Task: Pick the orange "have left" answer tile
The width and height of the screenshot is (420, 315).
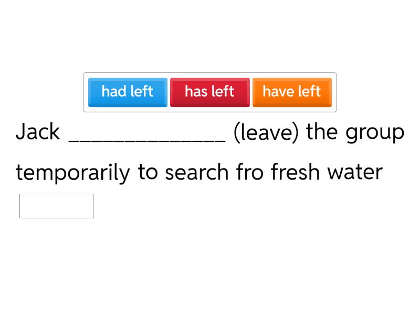Action: (x=291, y=92)
